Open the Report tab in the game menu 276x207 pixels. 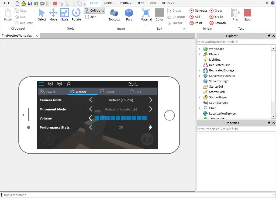tap(112, 92)
